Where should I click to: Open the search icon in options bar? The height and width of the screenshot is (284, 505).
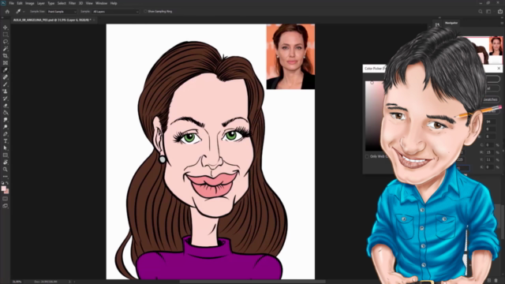pyautogui.click(x=481, y=11)
